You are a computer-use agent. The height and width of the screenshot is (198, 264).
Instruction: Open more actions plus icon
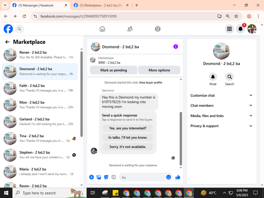point(91,177)
